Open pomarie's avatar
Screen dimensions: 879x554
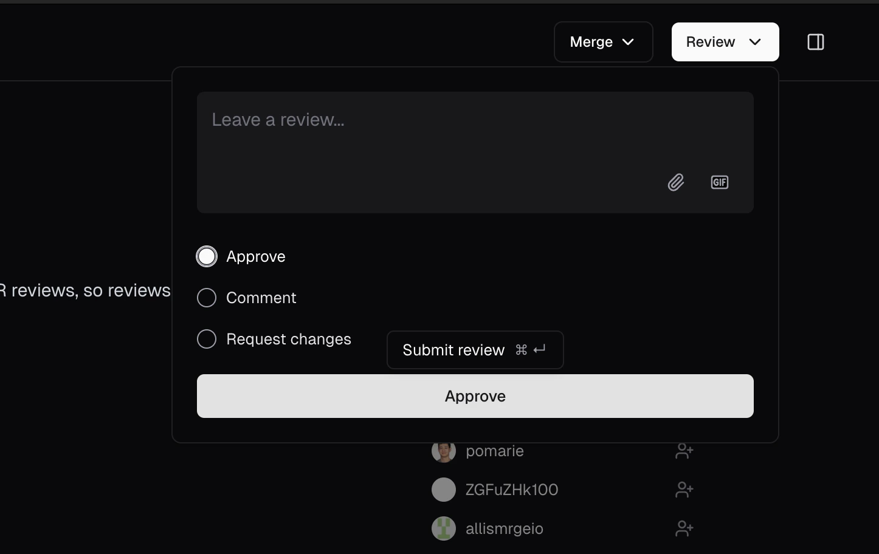443,451
